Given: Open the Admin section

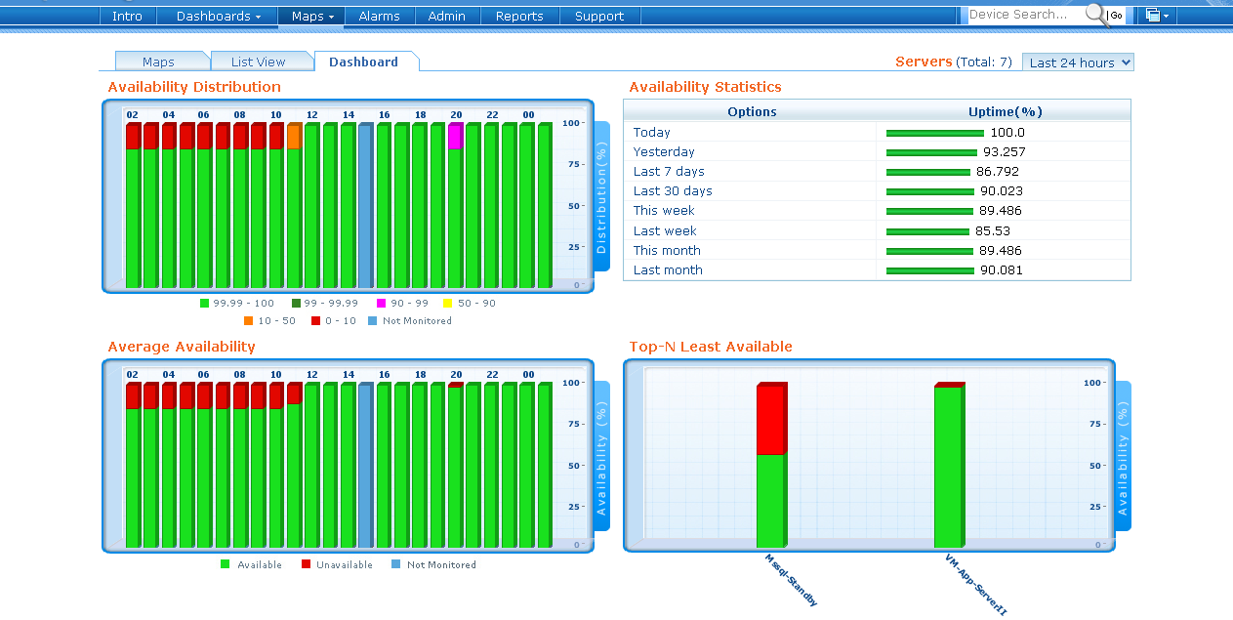Looking at the screenshot, I should point(446,16).
